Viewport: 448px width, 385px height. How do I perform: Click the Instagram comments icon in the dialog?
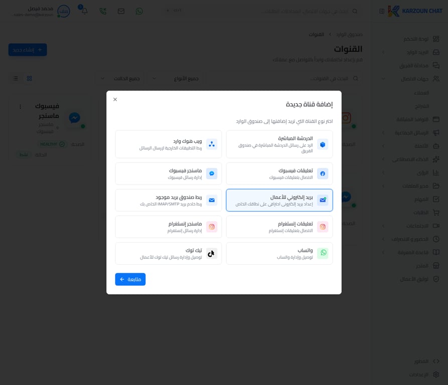click(323, 227)
